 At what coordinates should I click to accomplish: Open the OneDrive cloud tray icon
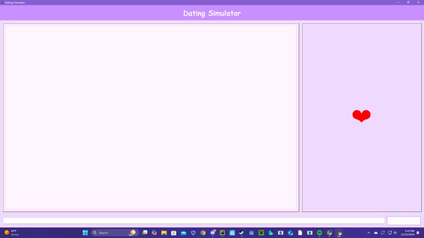click(376, 233)
